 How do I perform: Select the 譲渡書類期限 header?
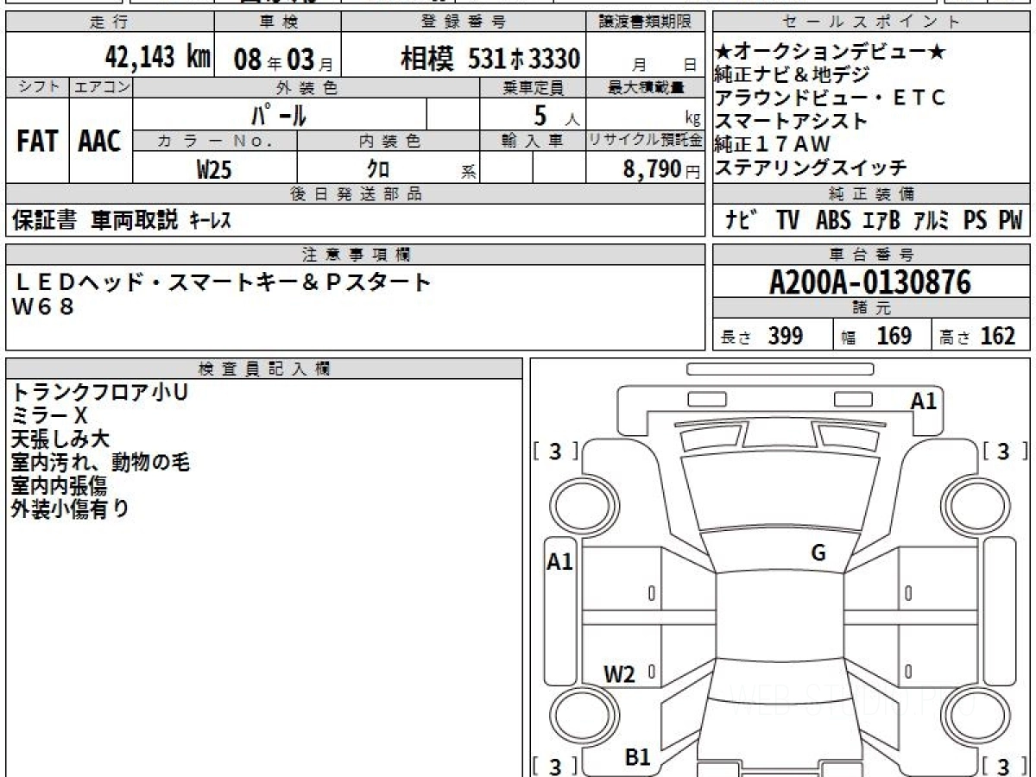tap(647, 22)
